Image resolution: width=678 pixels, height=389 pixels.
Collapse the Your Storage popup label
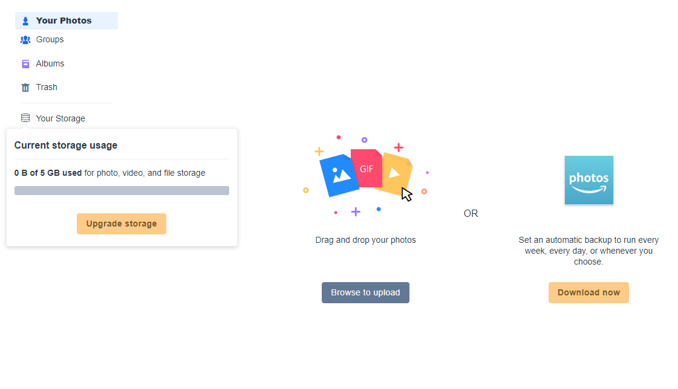(x=60, y=118)
